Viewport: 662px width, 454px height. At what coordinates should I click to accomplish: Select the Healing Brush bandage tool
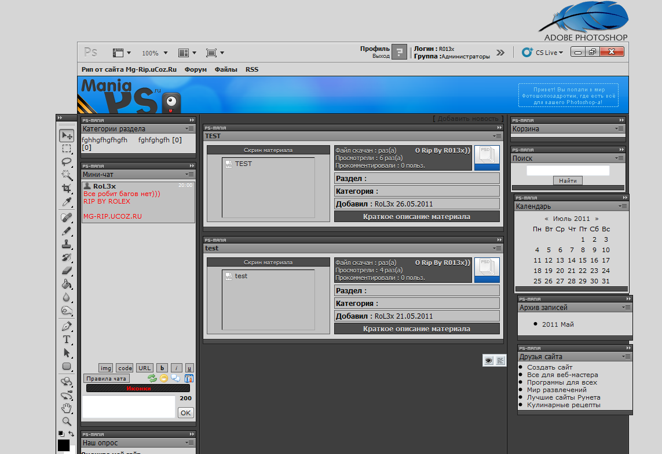(67, 217)
